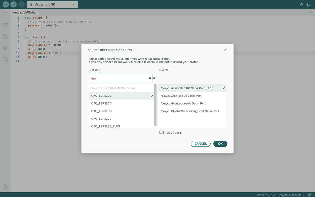
Task: Open the editor more actions ellipsis
Action: coord(311,12)
